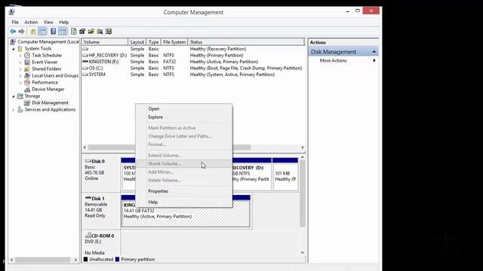Expand the Shared Folders node arrow
The height and width of the screenshot is (271, 483).
pyautogui.click(x=20, y=69)
